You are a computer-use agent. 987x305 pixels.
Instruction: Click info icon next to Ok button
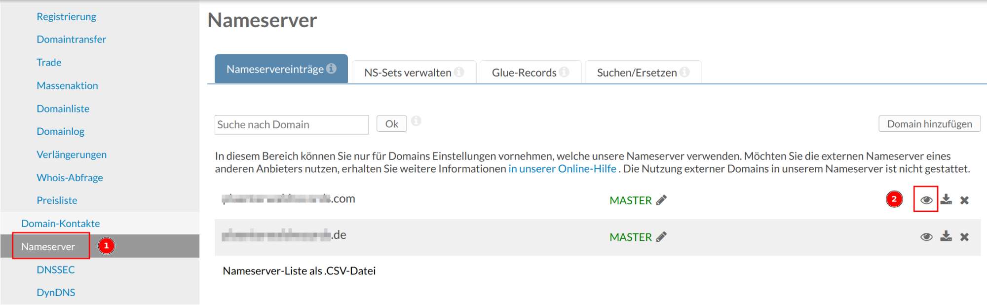[416, 121]
